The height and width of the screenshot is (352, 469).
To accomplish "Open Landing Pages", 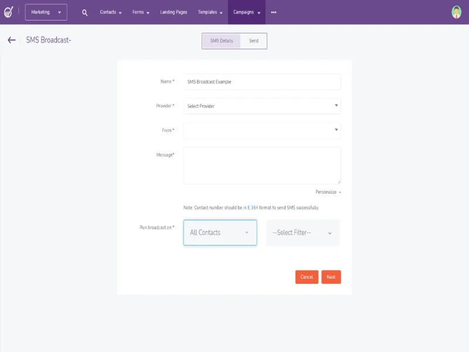I will 174,12.
